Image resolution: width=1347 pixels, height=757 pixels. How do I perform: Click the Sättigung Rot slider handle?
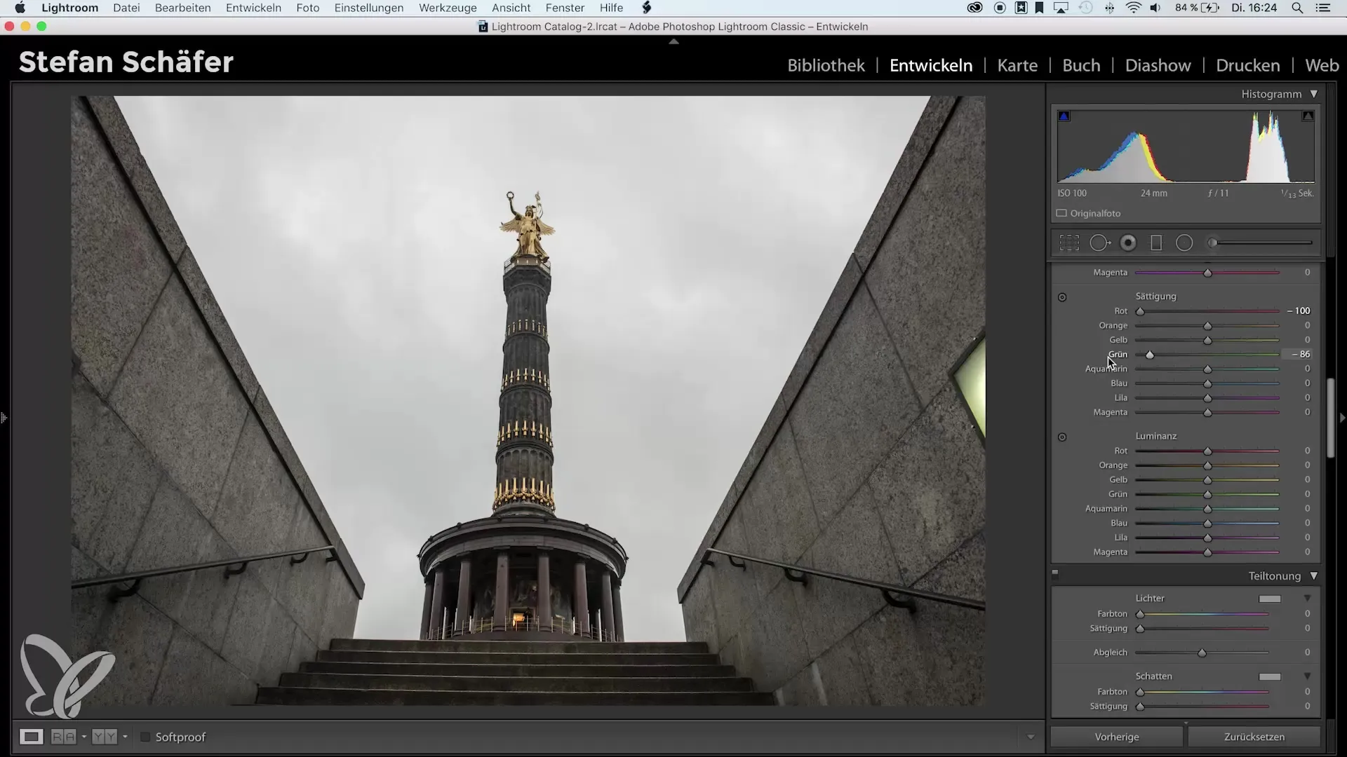point(1140,311)
